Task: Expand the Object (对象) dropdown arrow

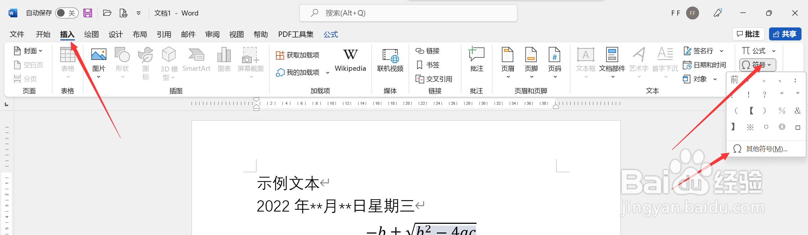Action: [x=715, y=79]
